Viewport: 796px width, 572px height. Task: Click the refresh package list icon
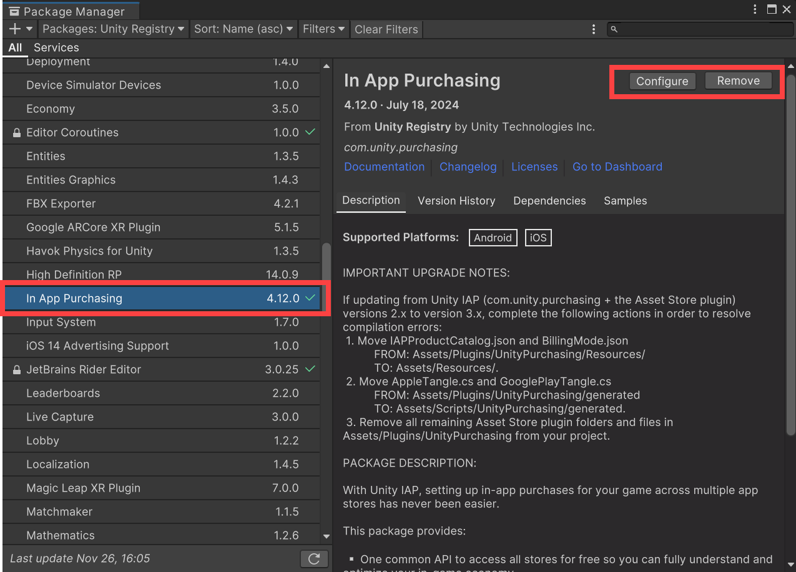tap(314, 559)
